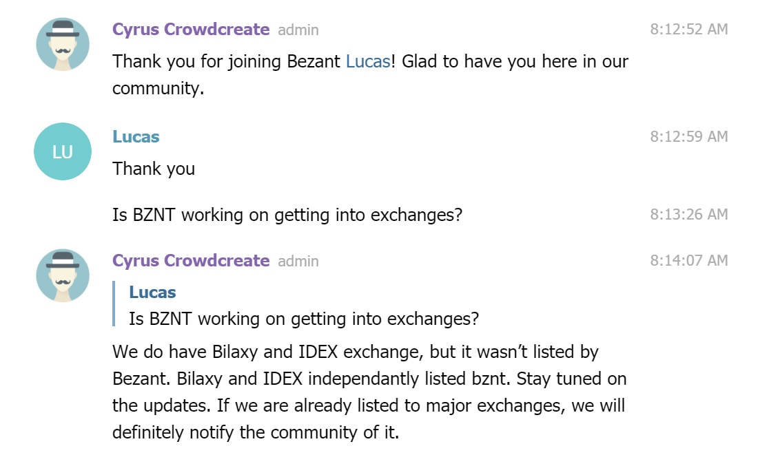Click the quoted Lucas name in reply

pos(152,293)
